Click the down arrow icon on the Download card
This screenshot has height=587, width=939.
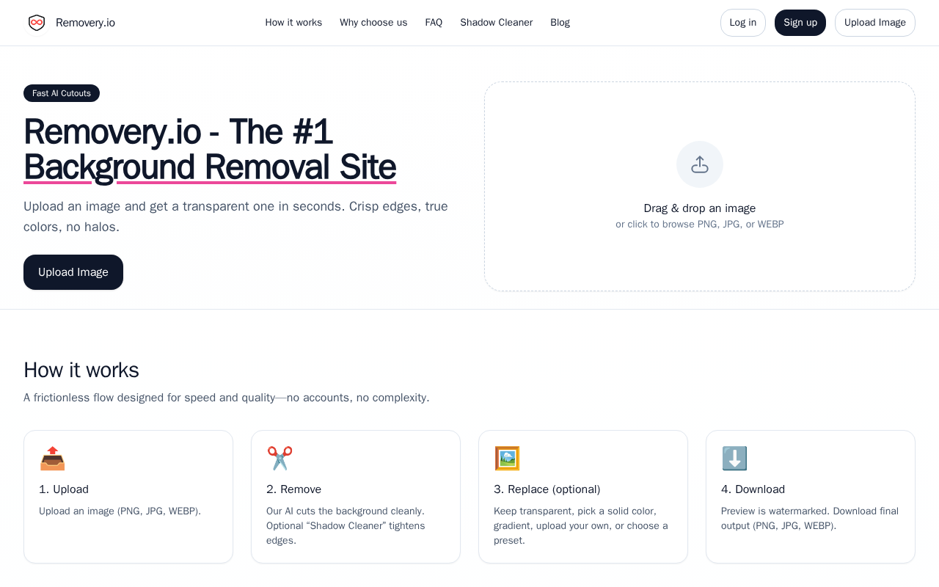[734, 459]
